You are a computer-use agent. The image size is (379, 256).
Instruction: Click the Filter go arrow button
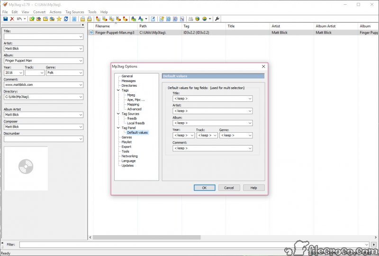(374, 245)
